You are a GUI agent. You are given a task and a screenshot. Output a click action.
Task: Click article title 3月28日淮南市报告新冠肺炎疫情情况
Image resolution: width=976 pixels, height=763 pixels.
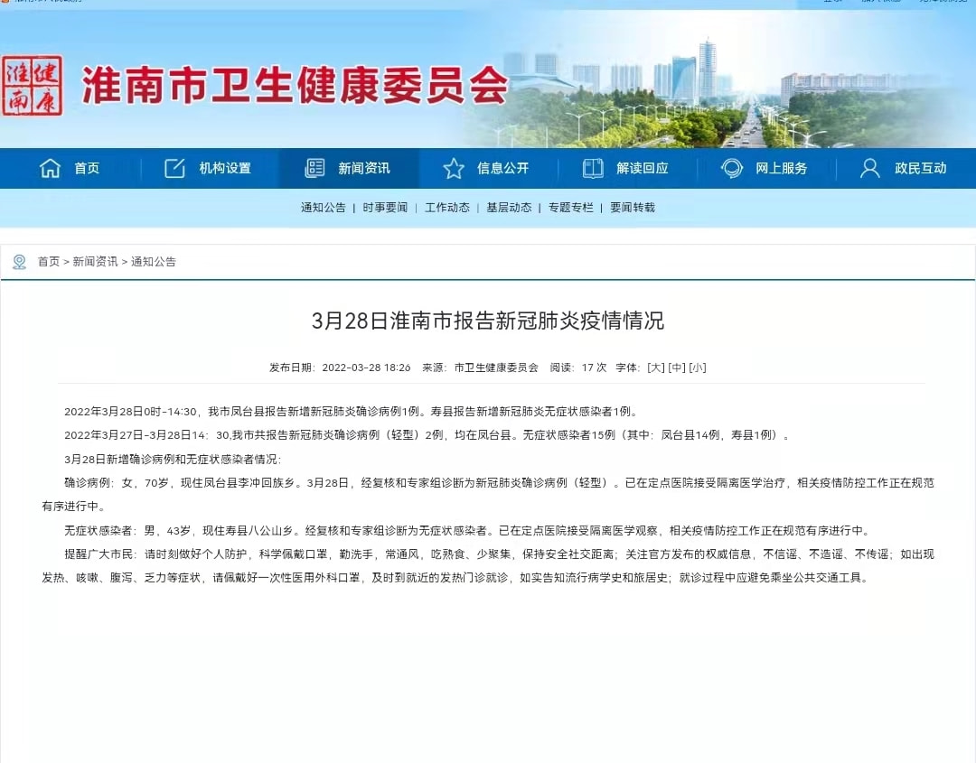pyautogui.click(x=488, y=321)
